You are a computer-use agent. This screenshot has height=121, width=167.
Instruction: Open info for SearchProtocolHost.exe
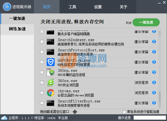coord(154,52)
